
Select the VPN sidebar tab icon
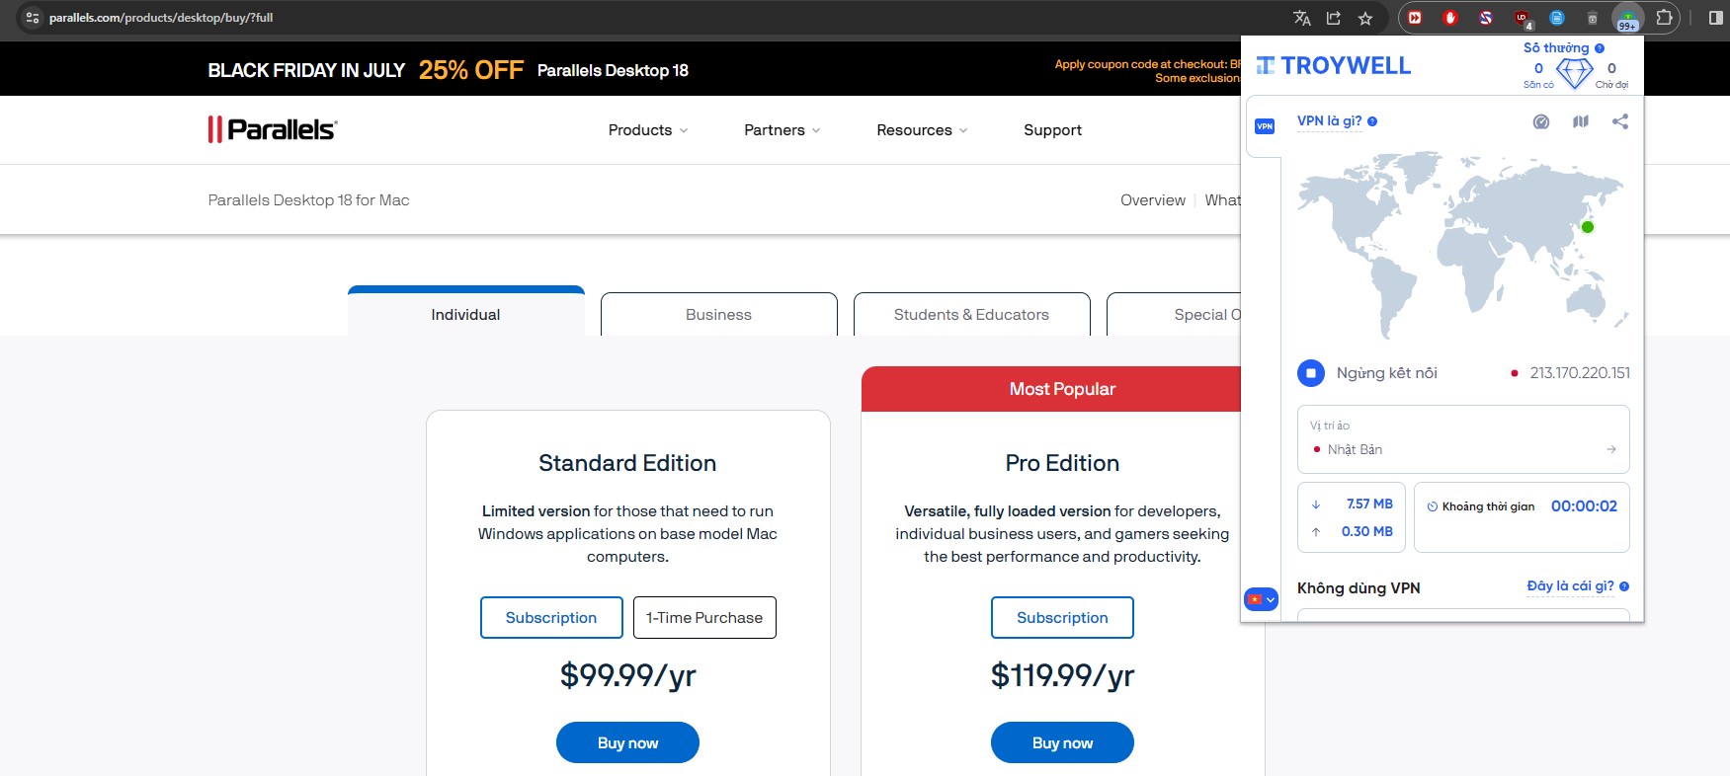(1265, 126)
